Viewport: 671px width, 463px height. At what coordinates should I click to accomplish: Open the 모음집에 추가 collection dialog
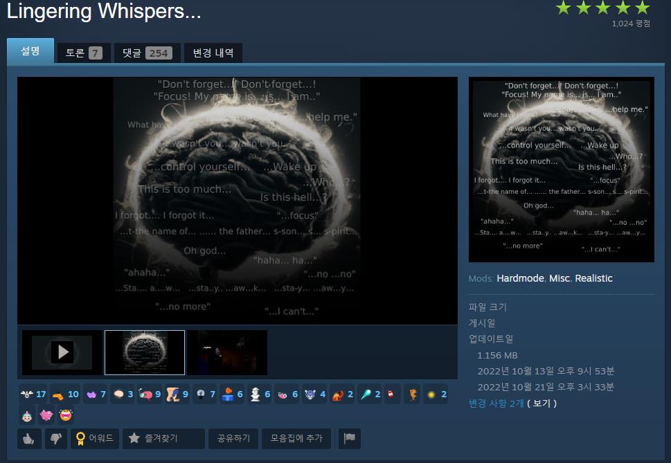[296, 439]
